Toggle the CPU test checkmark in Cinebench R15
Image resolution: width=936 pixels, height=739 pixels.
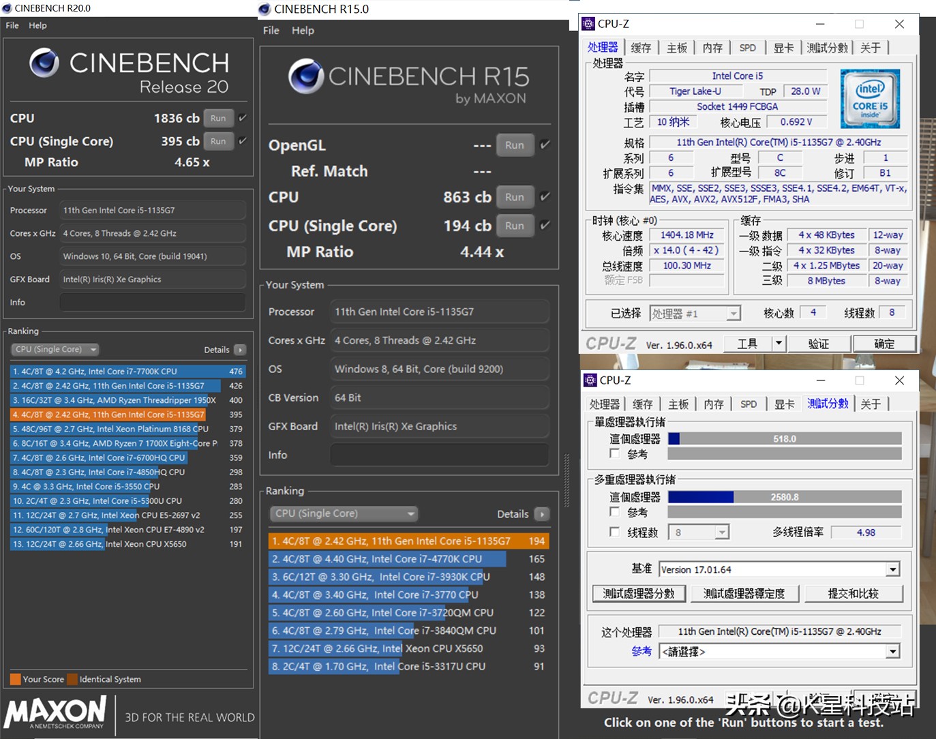pyautogui.click(x=545, y=197)
